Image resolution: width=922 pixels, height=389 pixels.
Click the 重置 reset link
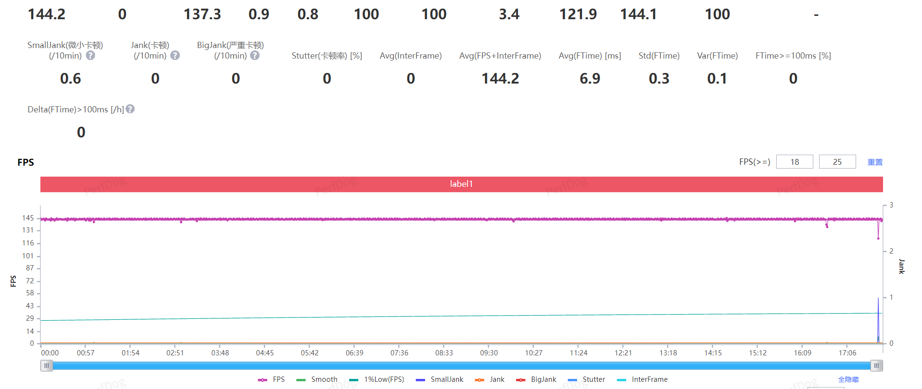click(x=875, y=162)
